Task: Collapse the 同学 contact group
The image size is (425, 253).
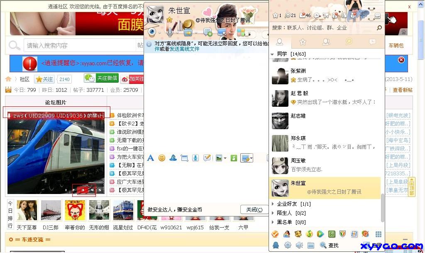Action: [x=273, y=54]
